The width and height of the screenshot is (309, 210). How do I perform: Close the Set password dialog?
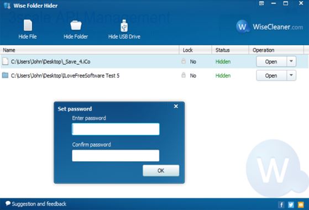(176, 106)
